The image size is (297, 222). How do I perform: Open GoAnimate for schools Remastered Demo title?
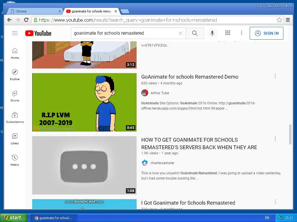pyautogui.click(x=190, y=77)
